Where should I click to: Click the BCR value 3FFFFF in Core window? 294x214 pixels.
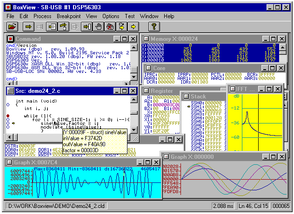coord(267,74)
